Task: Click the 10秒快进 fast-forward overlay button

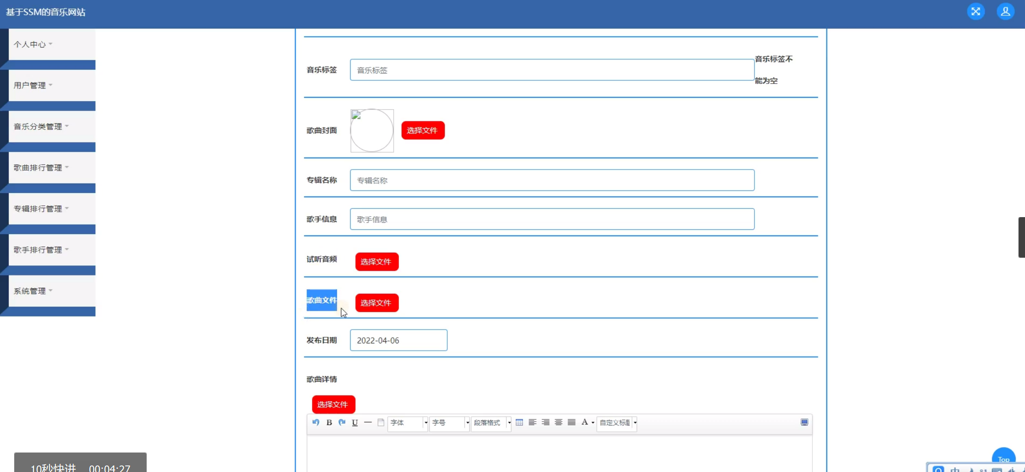Action: (80, 463)
